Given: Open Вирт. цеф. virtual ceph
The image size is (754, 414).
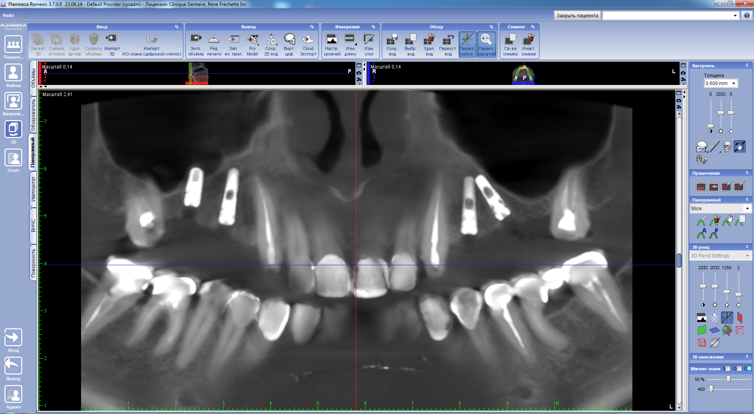Looking at the screenshot, I should [x=289, y=44].
